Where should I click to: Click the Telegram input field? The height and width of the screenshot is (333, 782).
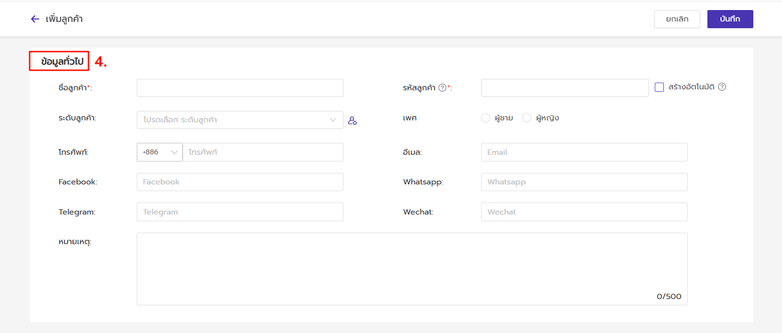[x=240, y=212]
